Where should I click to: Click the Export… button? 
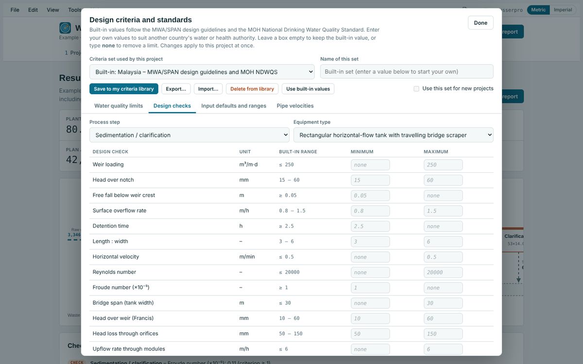(x=176, y=89)
